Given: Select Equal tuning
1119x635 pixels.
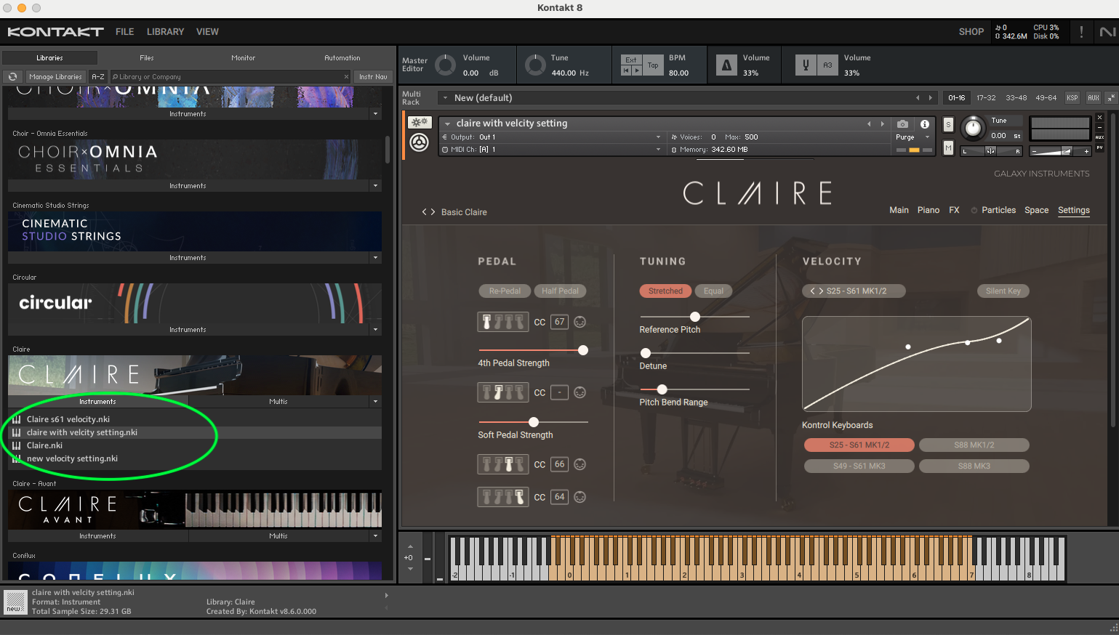Looking at the screenshot, I should click(x=713, y=291).
